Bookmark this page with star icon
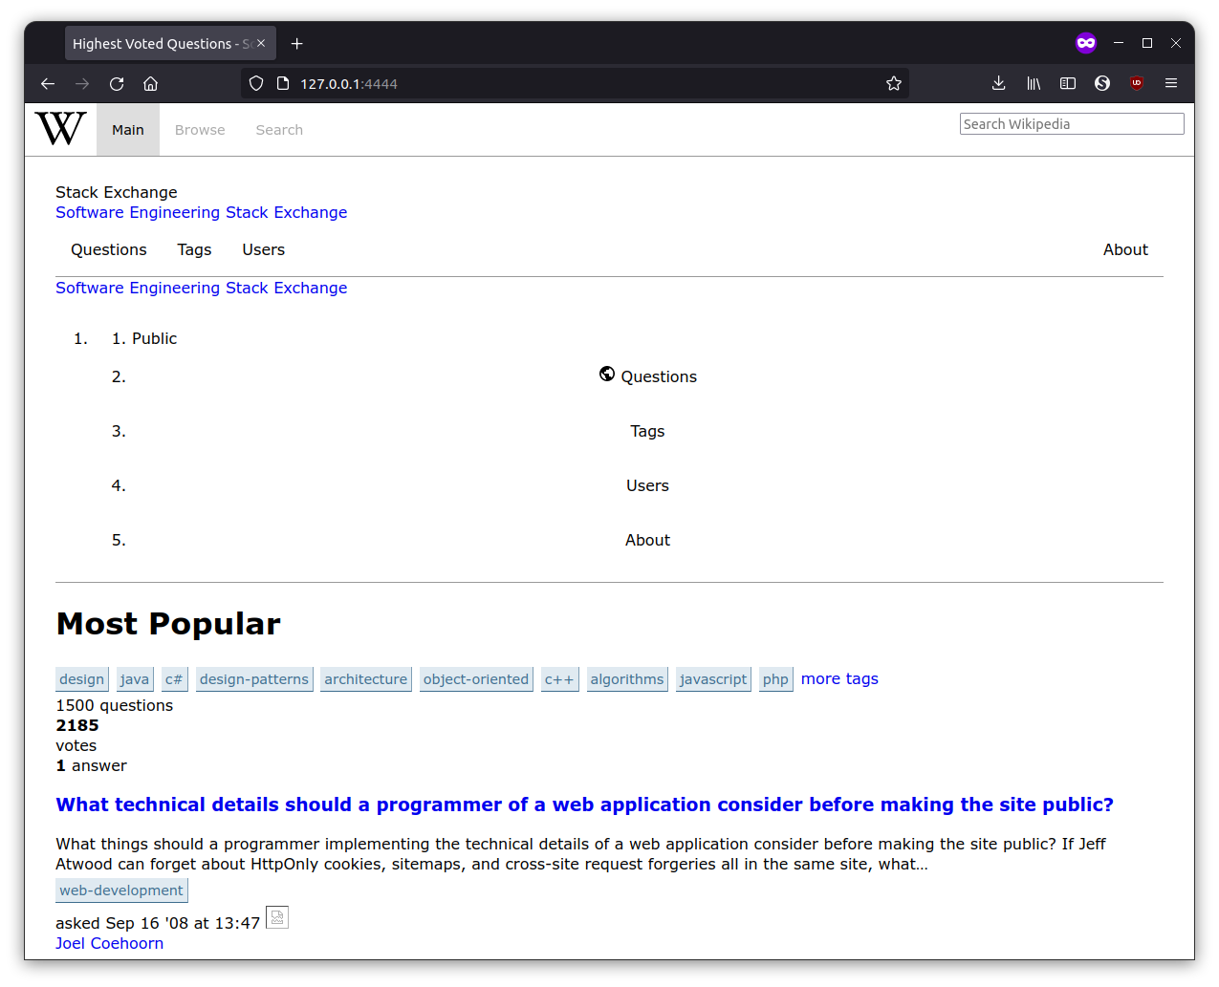Viewport: 1219px width, 987px height. point(894,84)
